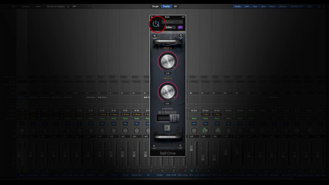
Task: Click the wide channel strips icon
Action: tap(324, 6)
